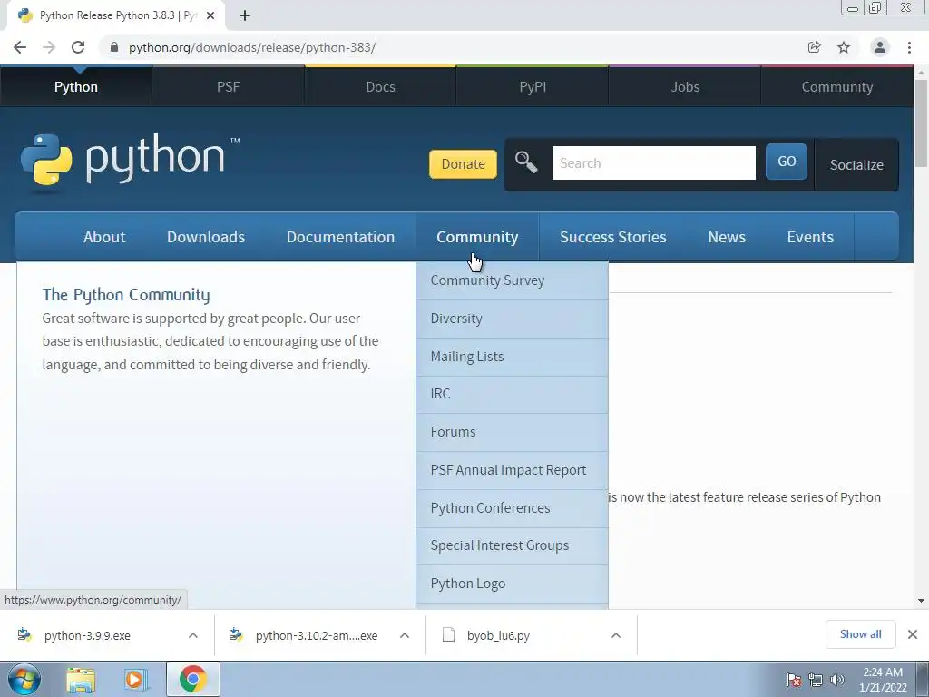Click the yellow Donate button
The image size is (929, 697).
[464, 164]
